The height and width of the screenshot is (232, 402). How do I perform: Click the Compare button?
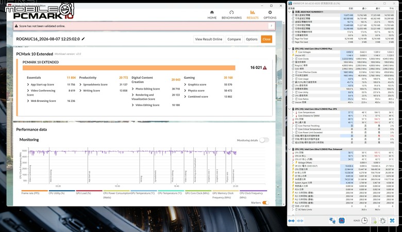(234, 39)
